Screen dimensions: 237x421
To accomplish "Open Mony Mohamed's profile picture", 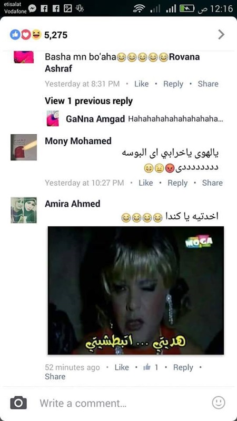I will (24, 147).
